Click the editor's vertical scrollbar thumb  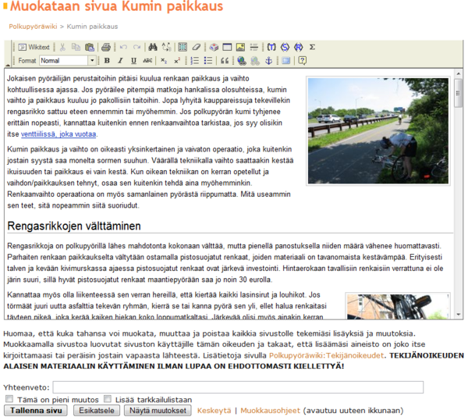coord(458,93)
